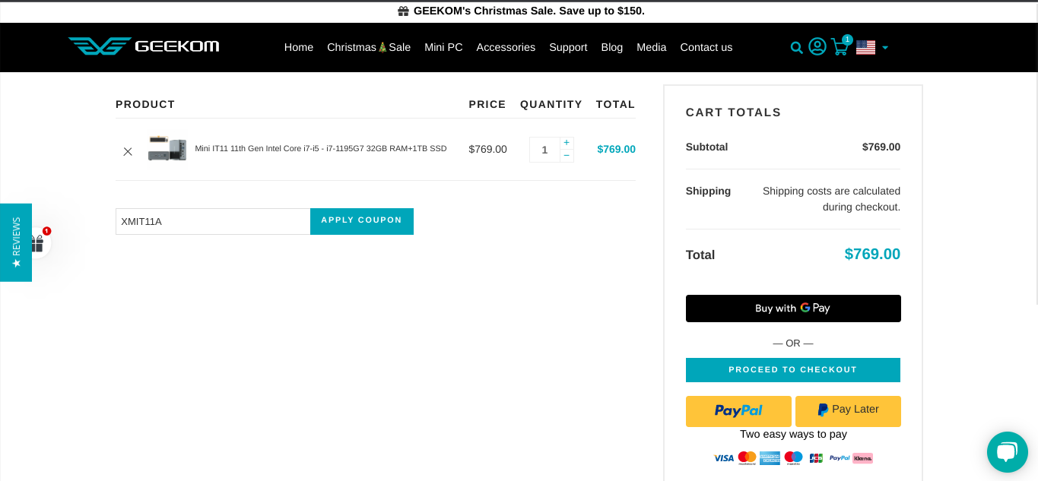1038x481 pixels.
Task: Proceed to checkout
Action: pos(793,370)
